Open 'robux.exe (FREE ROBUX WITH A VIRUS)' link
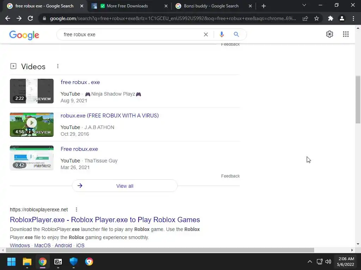This screenshot has height=270, width=361. coord(110,115)
